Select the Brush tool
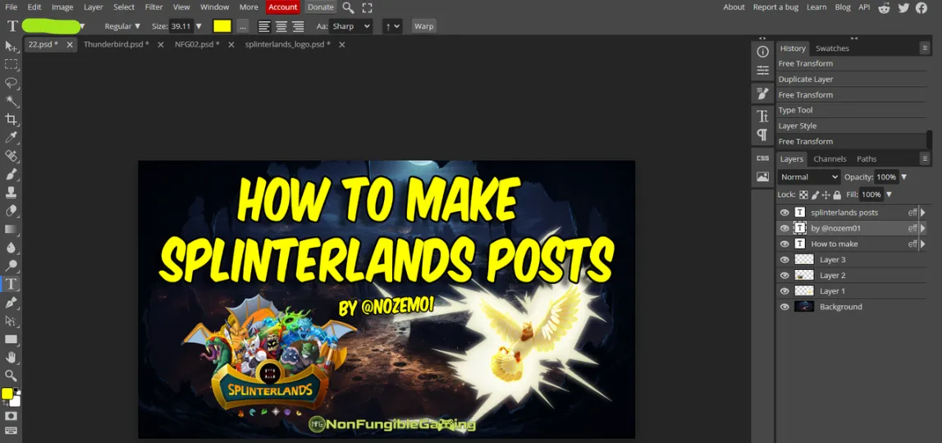 [11, 174]
